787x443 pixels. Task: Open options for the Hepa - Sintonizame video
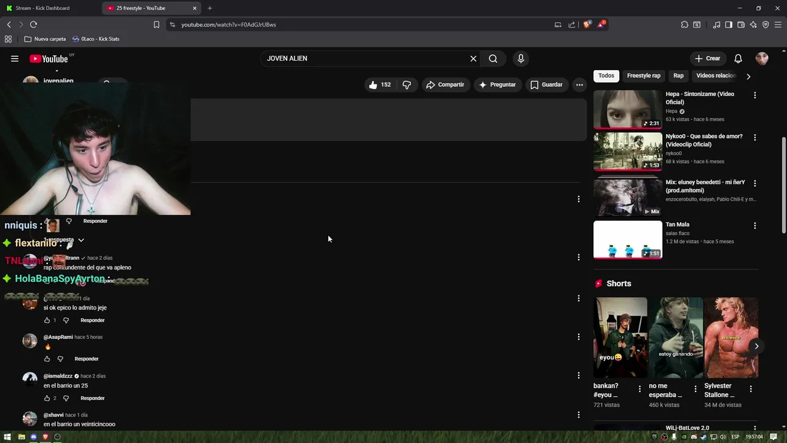755,95
